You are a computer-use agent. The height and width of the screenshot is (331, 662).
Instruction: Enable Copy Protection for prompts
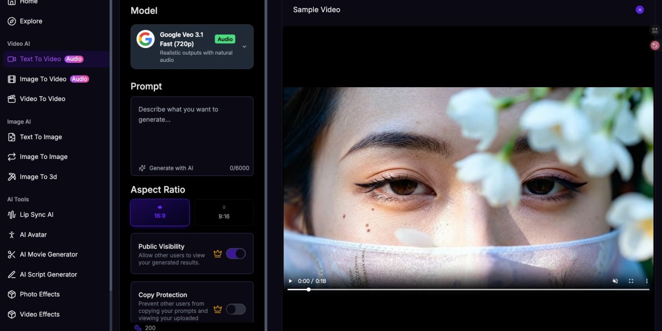[236, 309]
